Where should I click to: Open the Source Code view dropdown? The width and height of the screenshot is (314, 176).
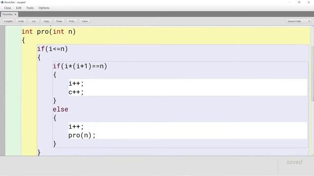(298, 21)
